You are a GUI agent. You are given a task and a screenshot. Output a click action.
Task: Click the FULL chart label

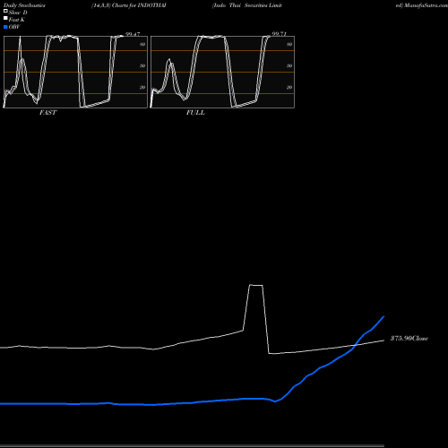(195, 113)
